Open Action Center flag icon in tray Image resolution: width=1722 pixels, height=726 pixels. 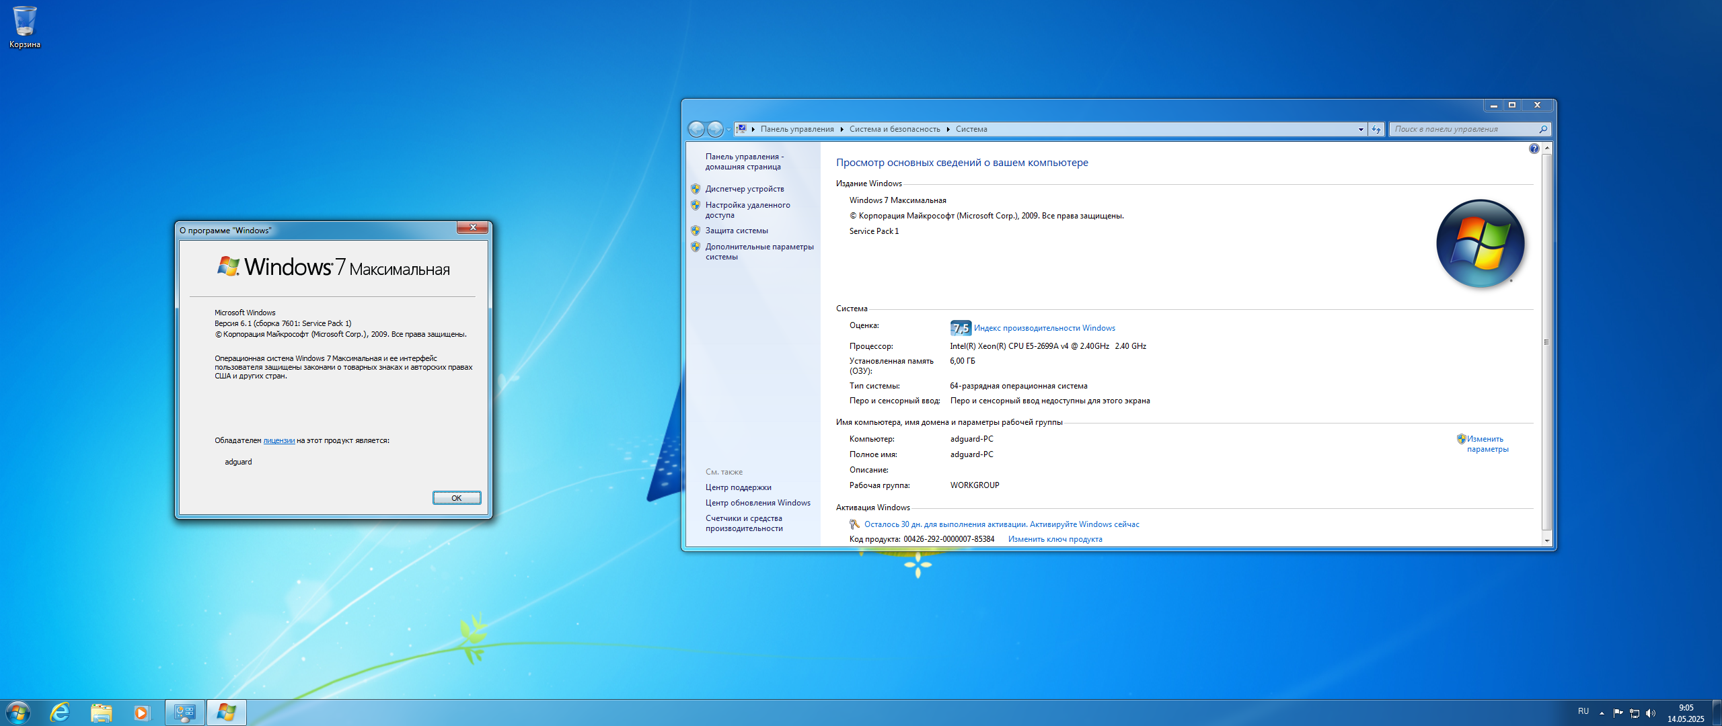1618,713
